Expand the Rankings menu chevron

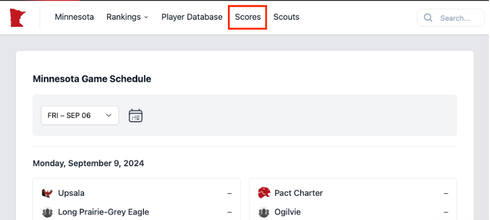(146, 18)
